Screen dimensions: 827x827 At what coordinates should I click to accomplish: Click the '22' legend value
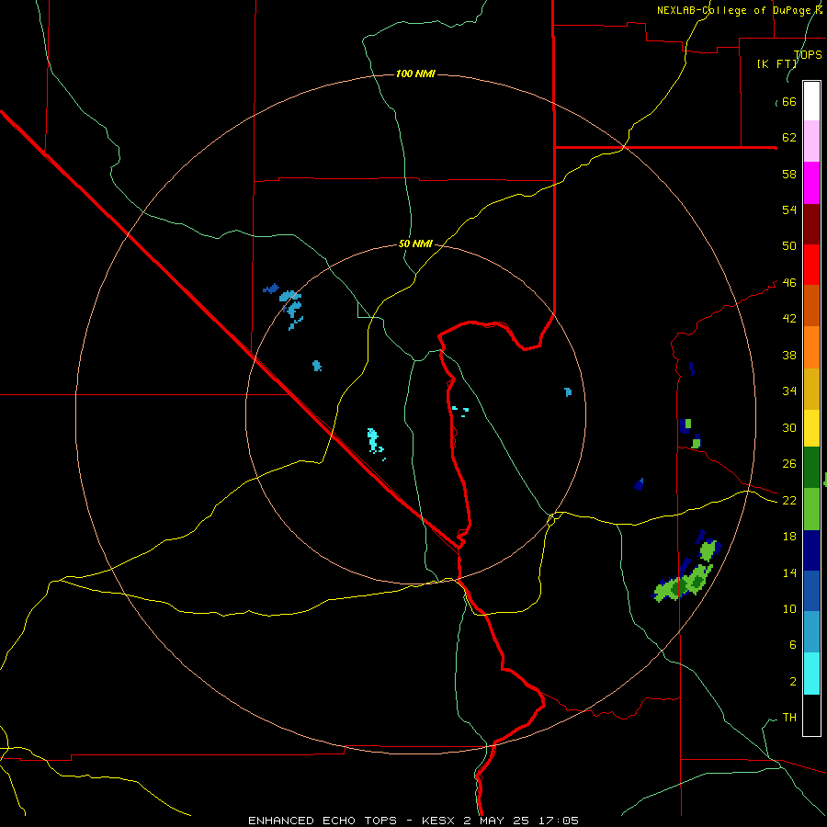pyautogui.click(x=789, y=500)
